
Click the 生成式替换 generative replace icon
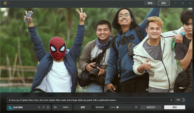click(10, 107)
